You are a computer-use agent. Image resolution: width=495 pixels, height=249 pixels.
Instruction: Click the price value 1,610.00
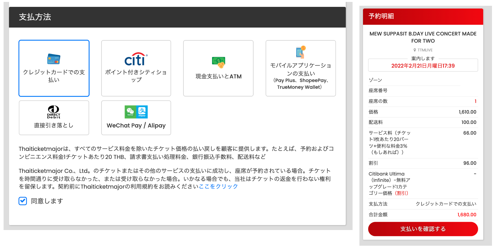(x=468, y=112)
